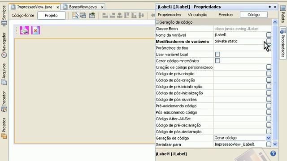Switch to Projeto design view

pos(51,16)
